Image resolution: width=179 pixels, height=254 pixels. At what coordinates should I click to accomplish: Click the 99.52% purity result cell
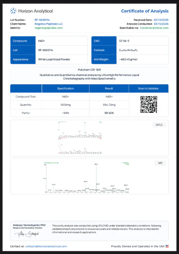point(109,113)
